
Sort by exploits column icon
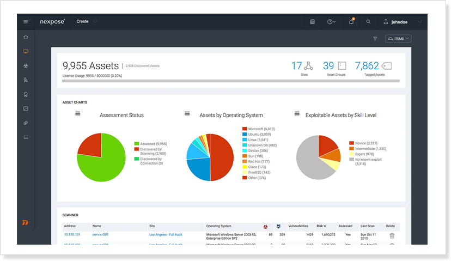(x=278, y=227)
